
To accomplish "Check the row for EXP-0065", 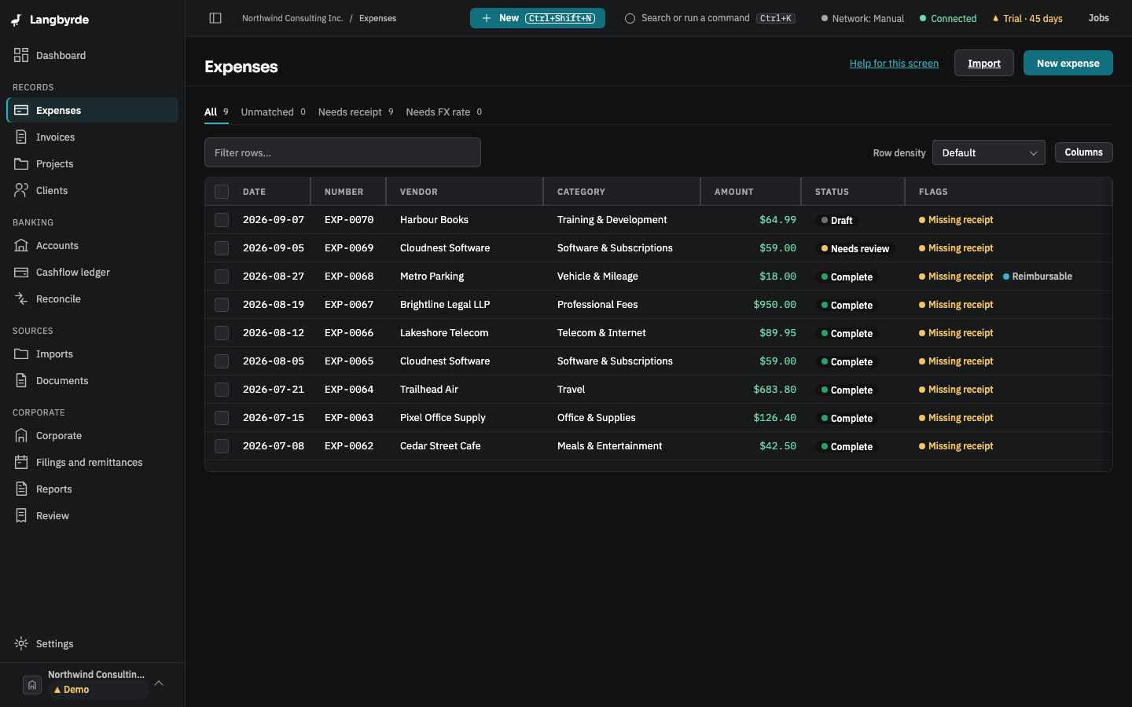I will pos(222,361).
